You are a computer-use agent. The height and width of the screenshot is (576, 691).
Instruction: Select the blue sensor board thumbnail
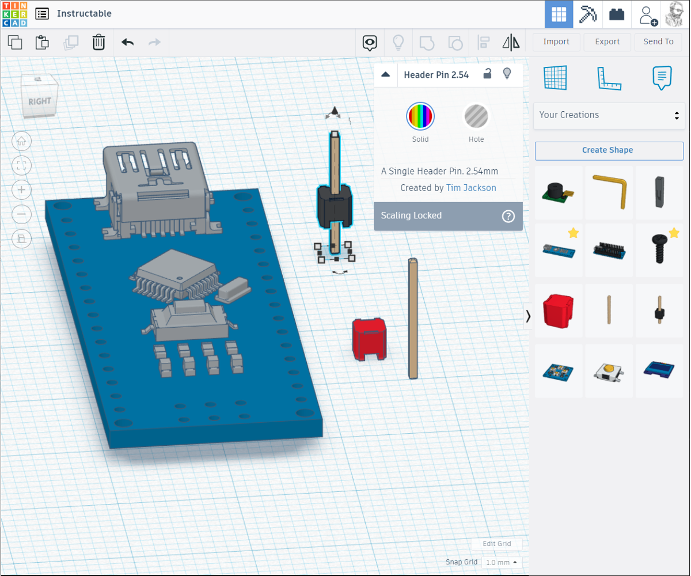click(559, 371)
